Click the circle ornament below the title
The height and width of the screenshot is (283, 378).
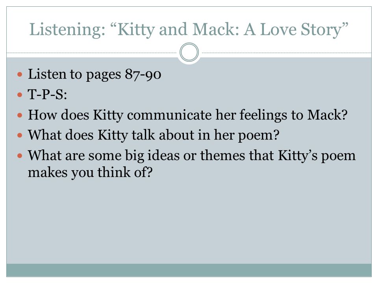[189, 52]
